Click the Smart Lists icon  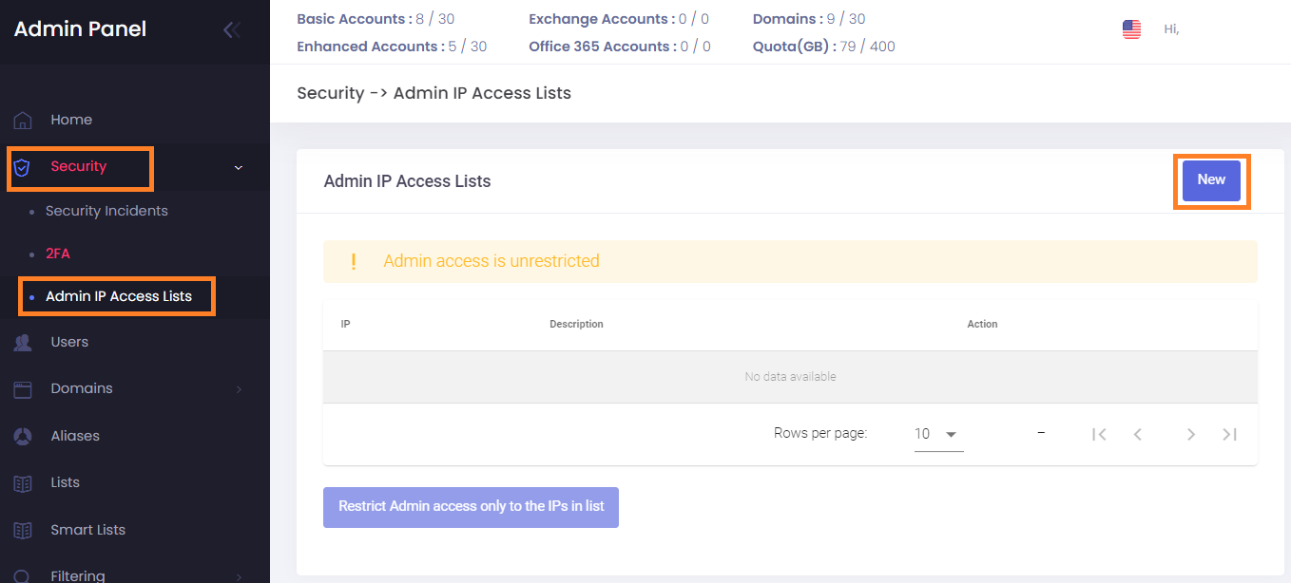click(x=21, y=529)
